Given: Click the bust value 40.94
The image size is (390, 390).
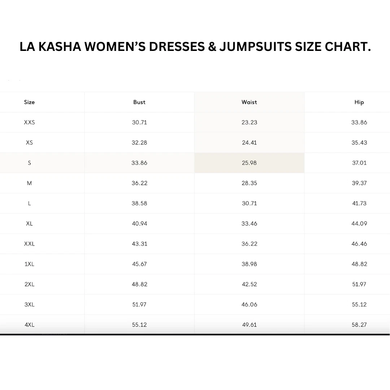Looking at the screenshot, I should [139, 224].
